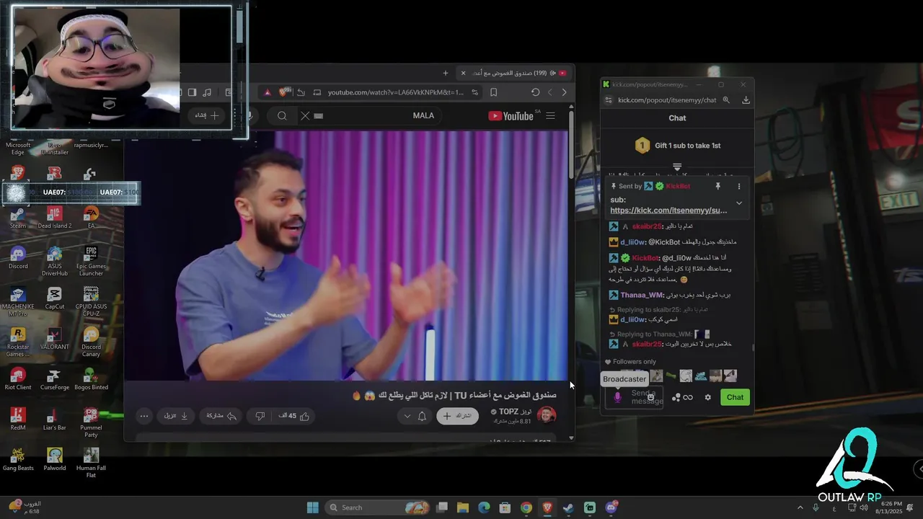Open ASUS DriverHub desktop icon

54,262
